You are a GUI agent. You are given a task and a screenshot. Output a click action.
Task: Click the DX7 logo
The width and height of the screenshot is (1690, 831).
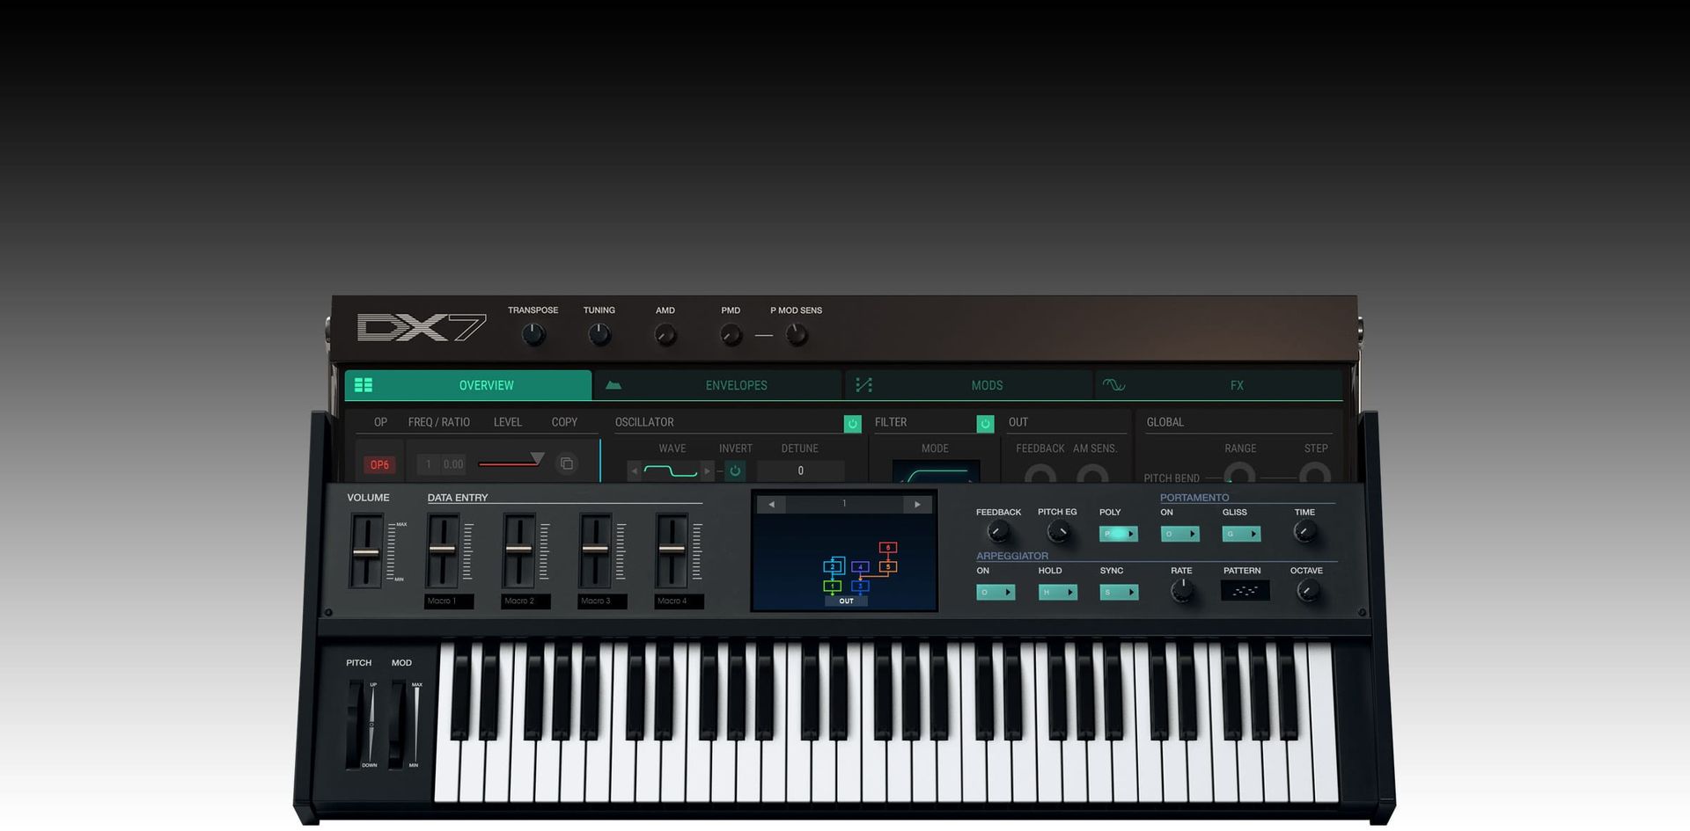[x=421, y=328]
